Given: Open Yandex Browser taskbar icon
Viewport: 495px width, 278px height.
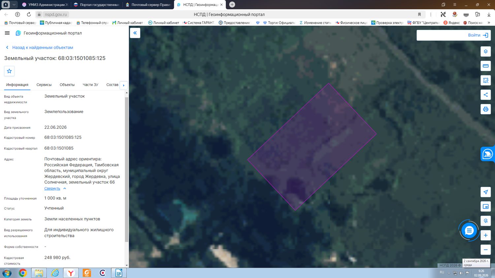Looking at the screenshot, I should click(71, 273).
